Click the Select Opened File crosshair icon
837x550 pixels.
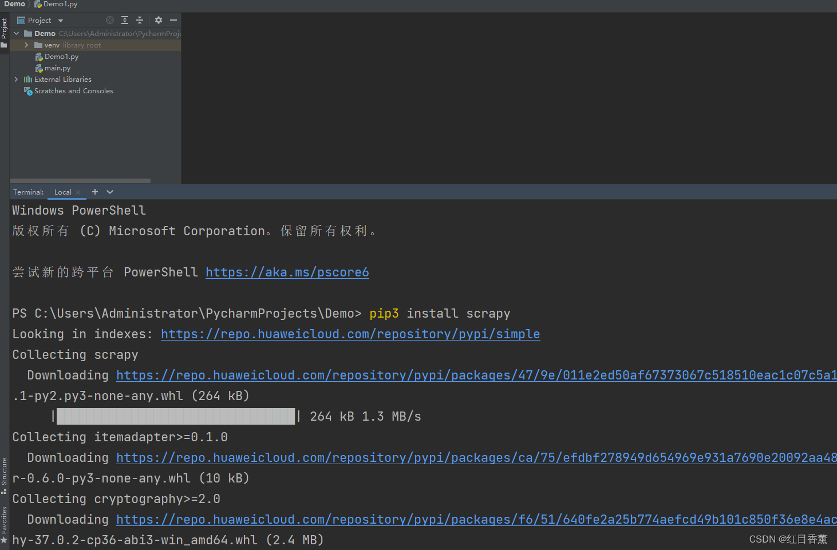click(x=109, y=19)
